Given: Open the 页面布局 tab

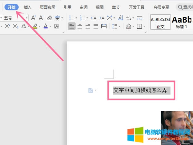Looking at the screenshot, I should click(47, 7).
